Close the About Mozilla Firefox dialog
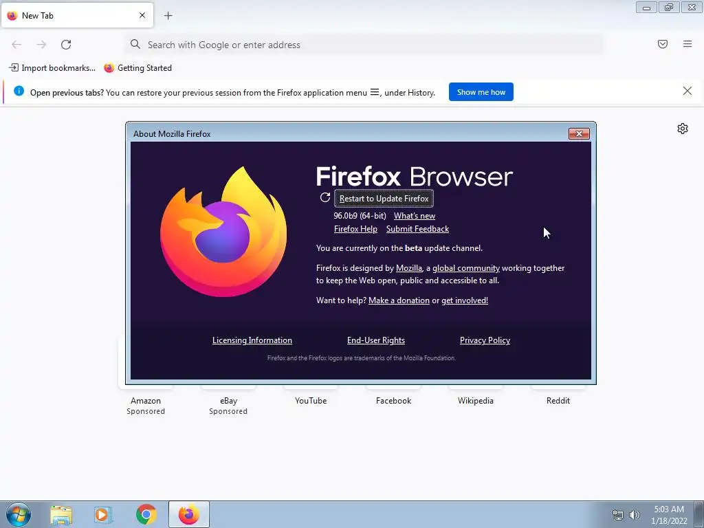704x528 pixels. tap(579, 134)
